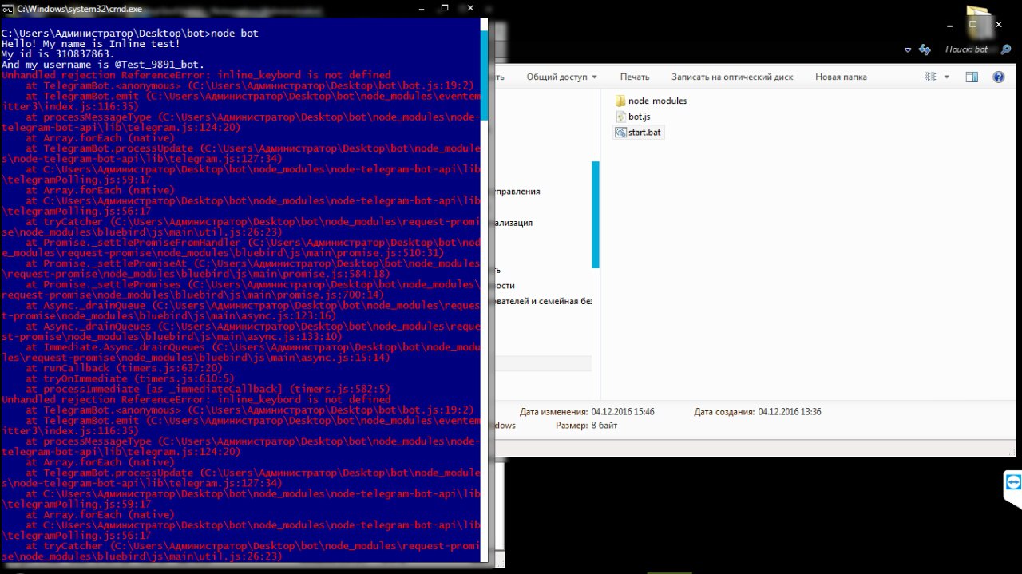This screenshot has height=574, width=1022.
Task: Click the refresh address bar icon in Explorer
Action: click(925, 49)
